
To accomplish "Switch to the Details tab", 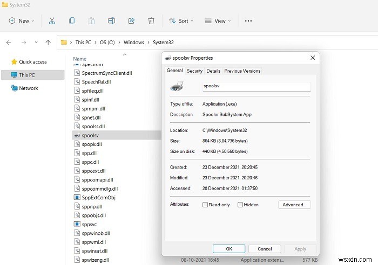I will point(213,71).
